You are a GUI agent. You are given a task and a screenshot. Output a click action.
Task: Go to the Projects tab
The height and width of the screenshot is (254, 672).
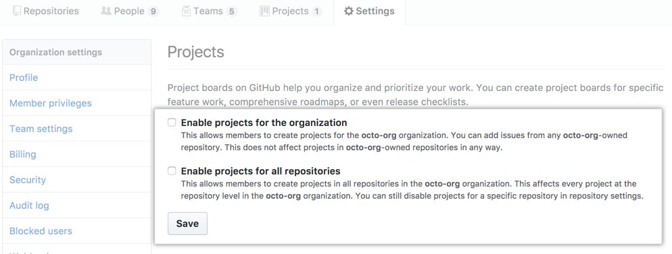pos(291,11)
